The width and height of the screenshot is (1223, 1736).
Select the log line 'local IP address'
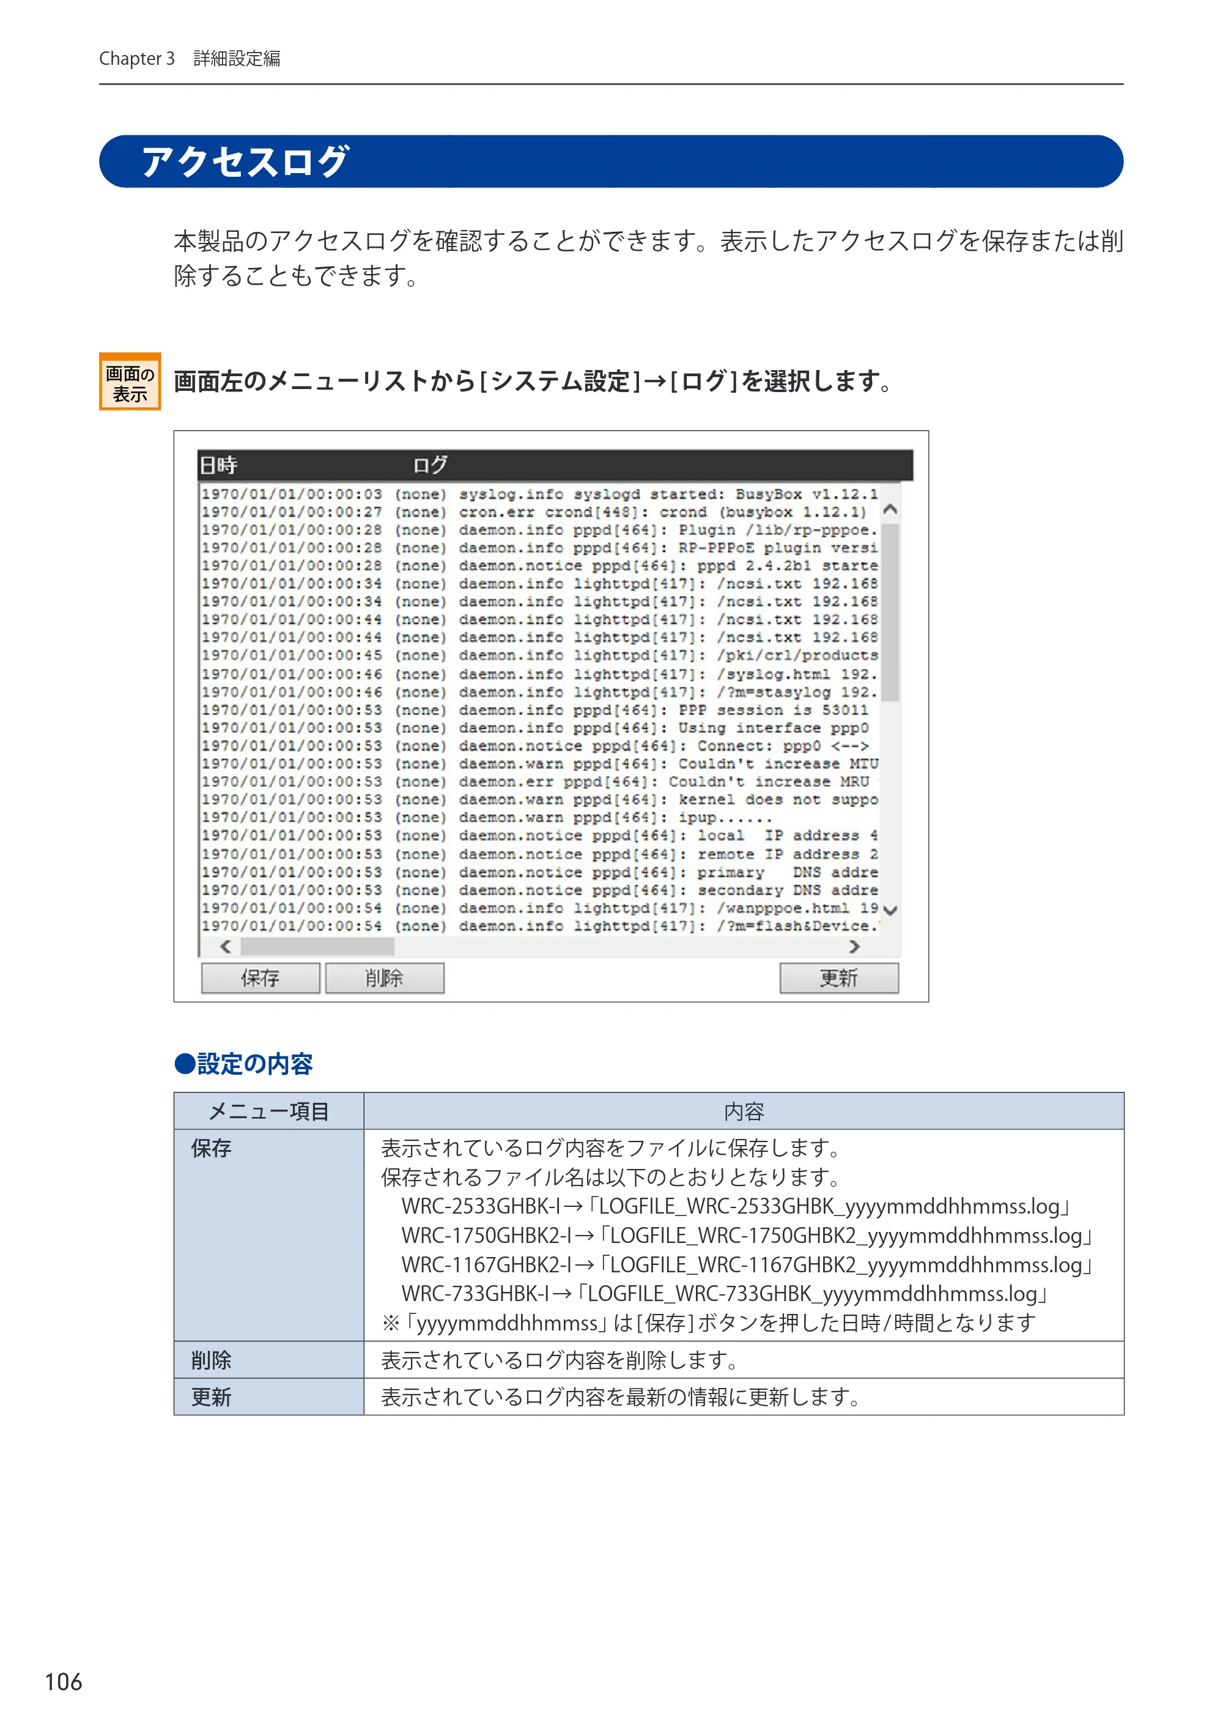click(540, 836)
